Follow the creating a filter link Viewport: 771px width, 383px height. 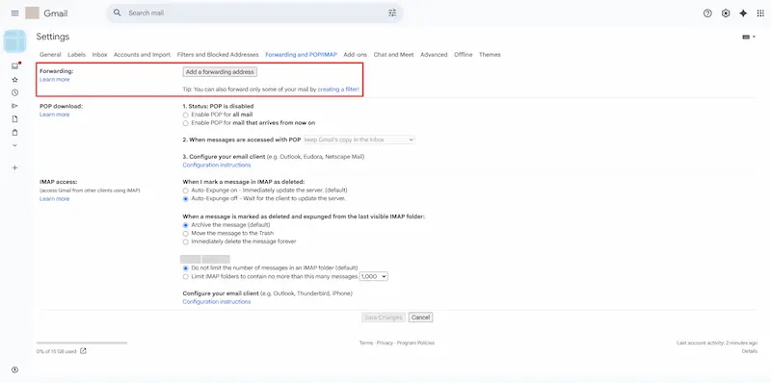click(338, 89)
